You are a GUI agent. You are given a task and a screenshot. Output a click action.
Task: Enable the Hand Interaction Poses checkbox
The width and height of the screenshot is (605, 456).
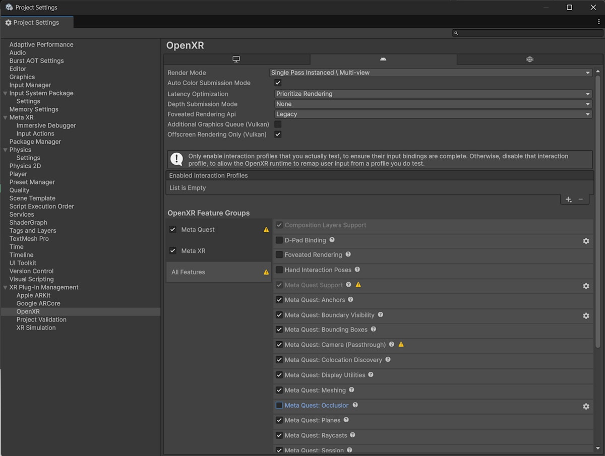tap(279, 270)
